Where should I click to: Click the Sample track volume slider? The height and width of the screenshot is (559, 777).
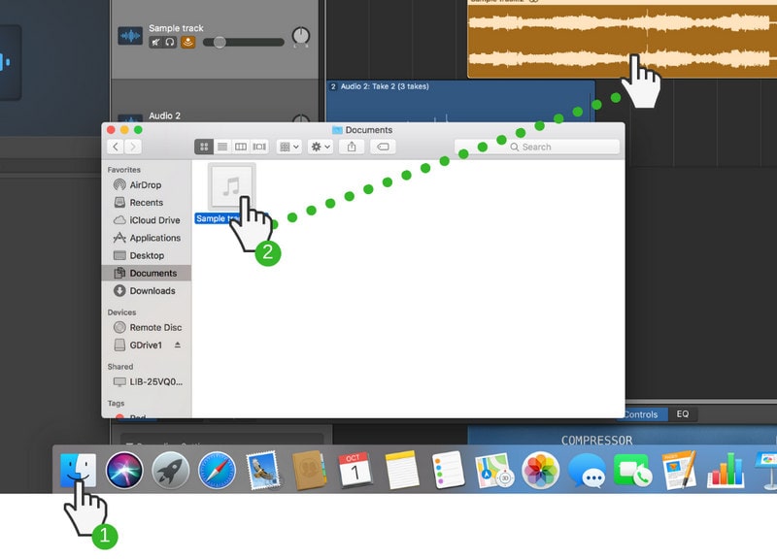click(220, 42)
